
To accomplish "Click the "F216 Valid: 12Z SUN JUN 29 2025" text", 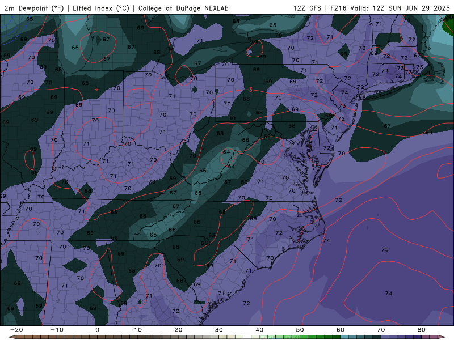I will (x=390, y=8).
